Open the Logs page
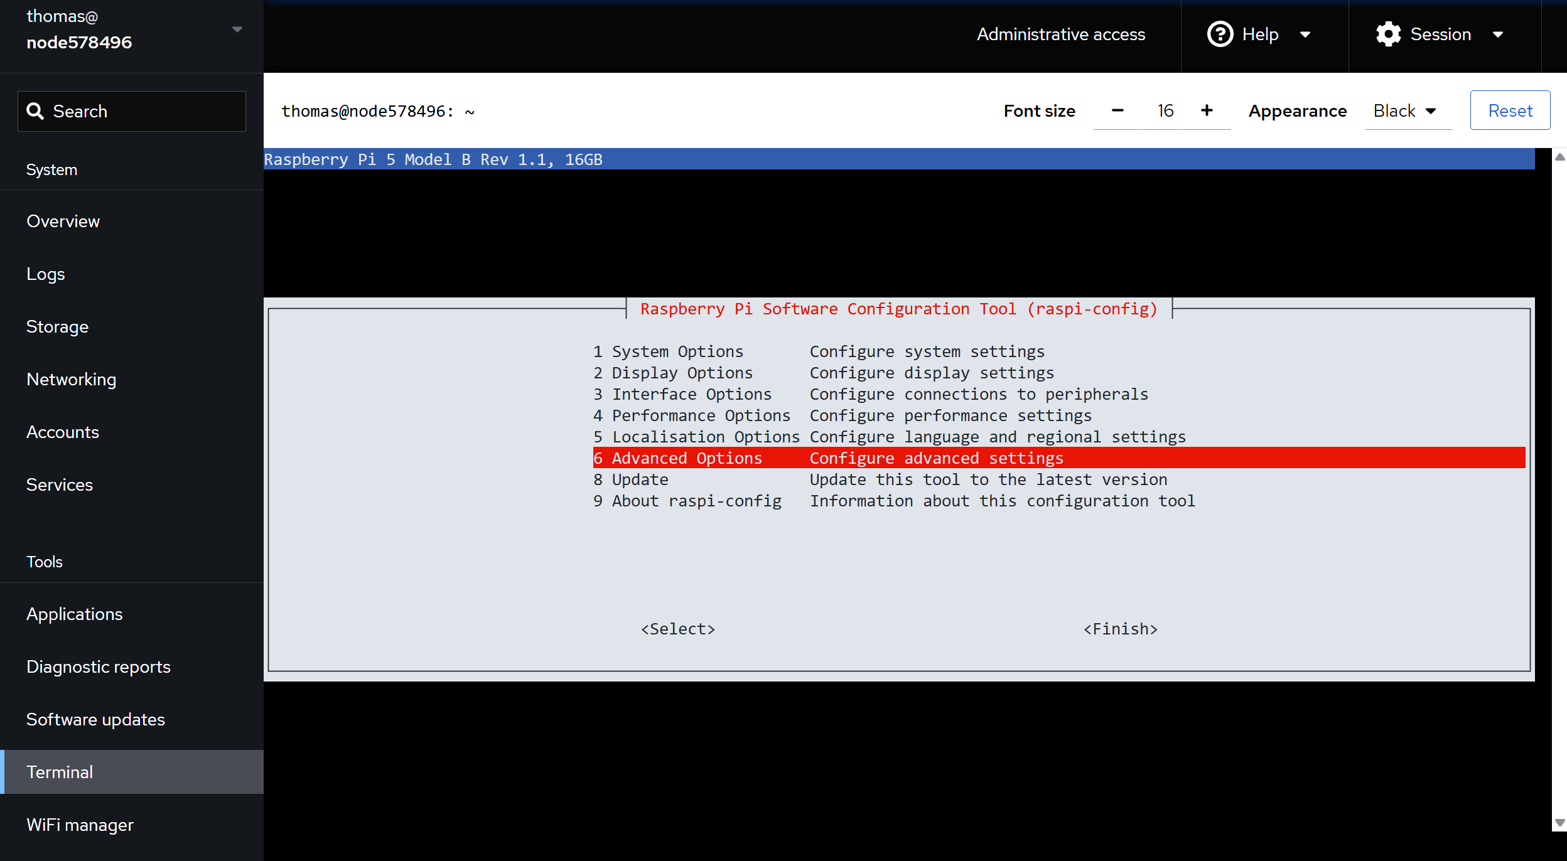Image resolution: width=1567 pixels, height=861 pixels. [45, 274]
